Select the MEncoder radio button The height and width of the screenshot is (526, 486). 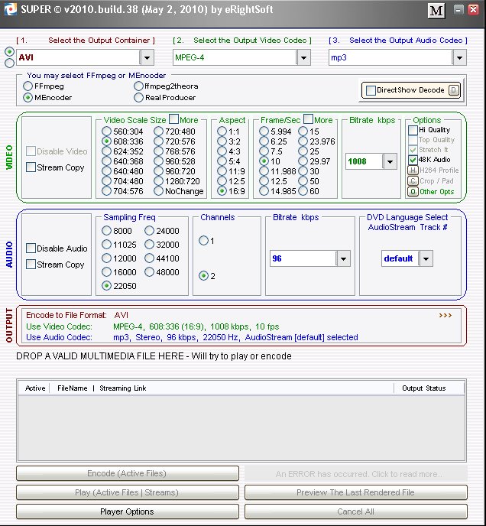click(x=28, y=98)
